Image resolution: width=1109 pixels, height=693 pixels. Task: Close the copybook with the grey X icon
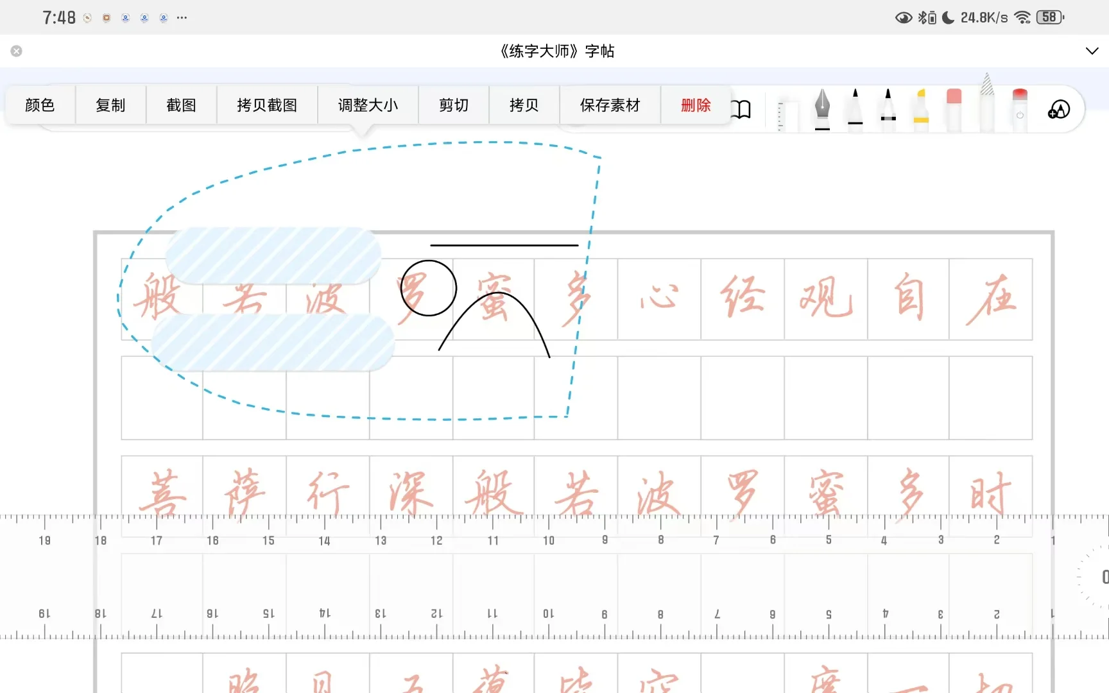point(17,51)
